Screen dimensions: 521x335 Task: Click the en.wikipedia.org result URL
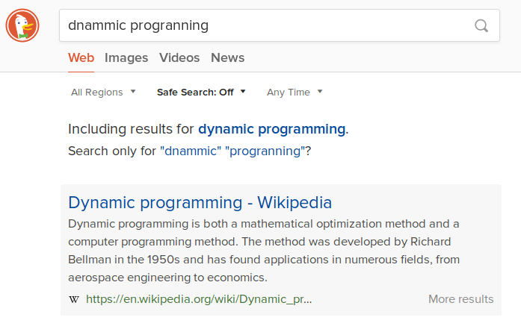tap(199, 299)
